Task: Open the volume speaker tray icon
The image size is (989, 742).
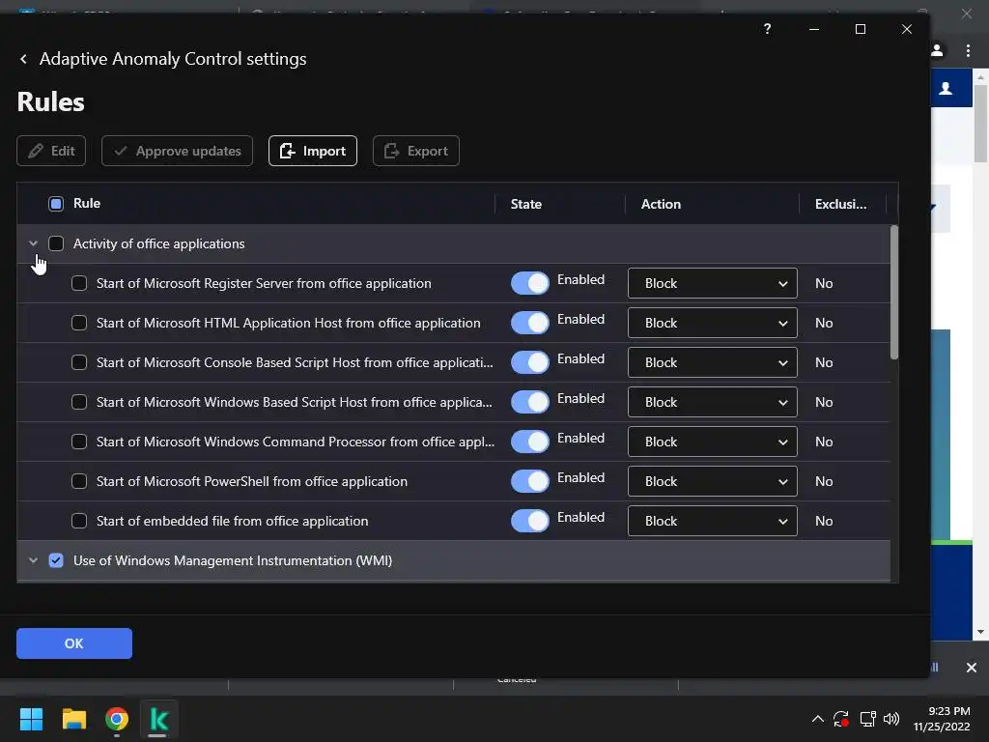Action: [x=891, y=719]
